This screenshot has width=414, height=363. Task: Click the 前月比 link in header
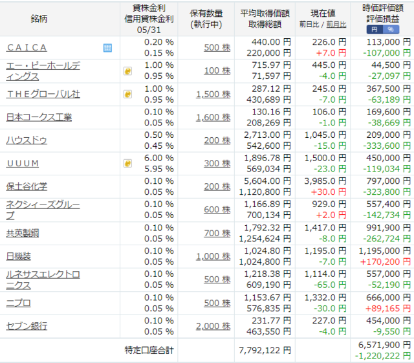336,25
